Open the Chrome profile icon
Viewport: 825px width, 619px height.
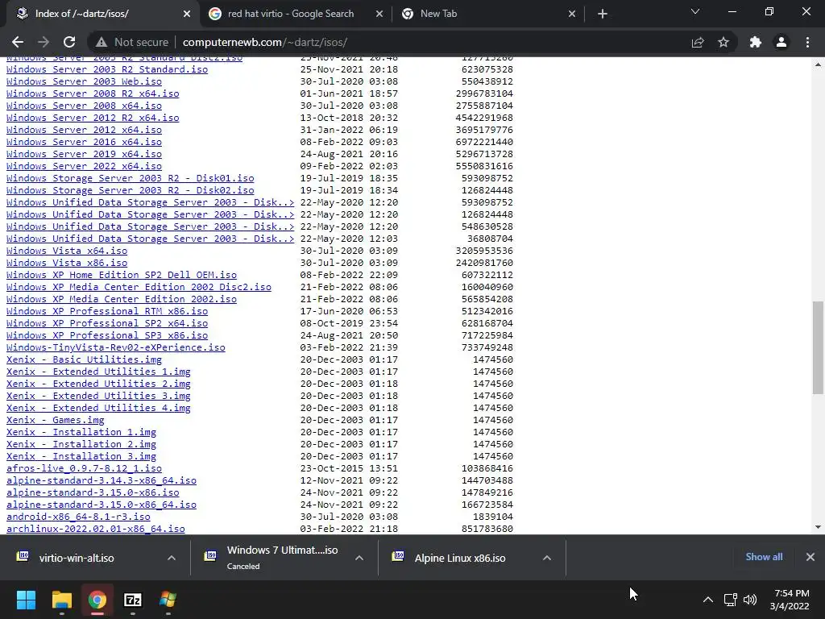point(781,42)
